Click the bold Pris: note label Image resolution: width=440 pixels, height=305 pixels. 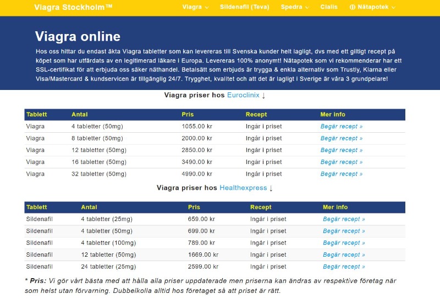(38, 281)
